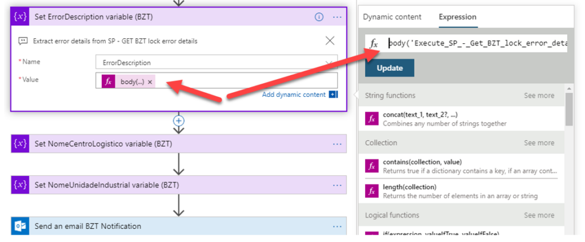Viewport: 585px width, 242px height.
Task: Click the variable icon on Set NomeCentroLogistico action
Action: pos(20,144)
